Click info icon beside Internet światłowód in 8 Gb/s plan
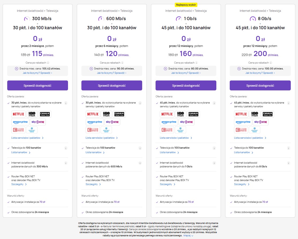 click(x=288, y=163)
